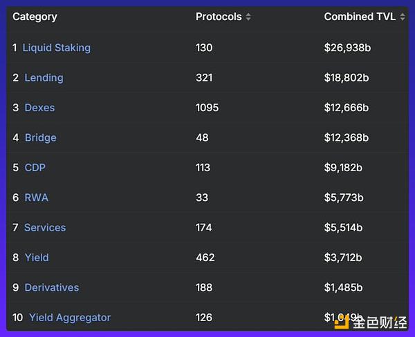Viewport: 415px width, 337px height.
Task: Click Liquid Staking's 130 protocols value
Action: pos(204,48)
